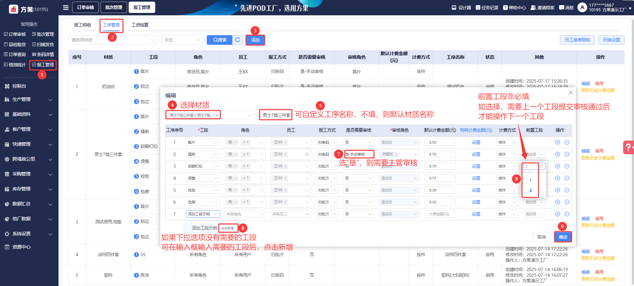
Task: Click plus icon to add row after 工序 1
Action: (558, 142)
